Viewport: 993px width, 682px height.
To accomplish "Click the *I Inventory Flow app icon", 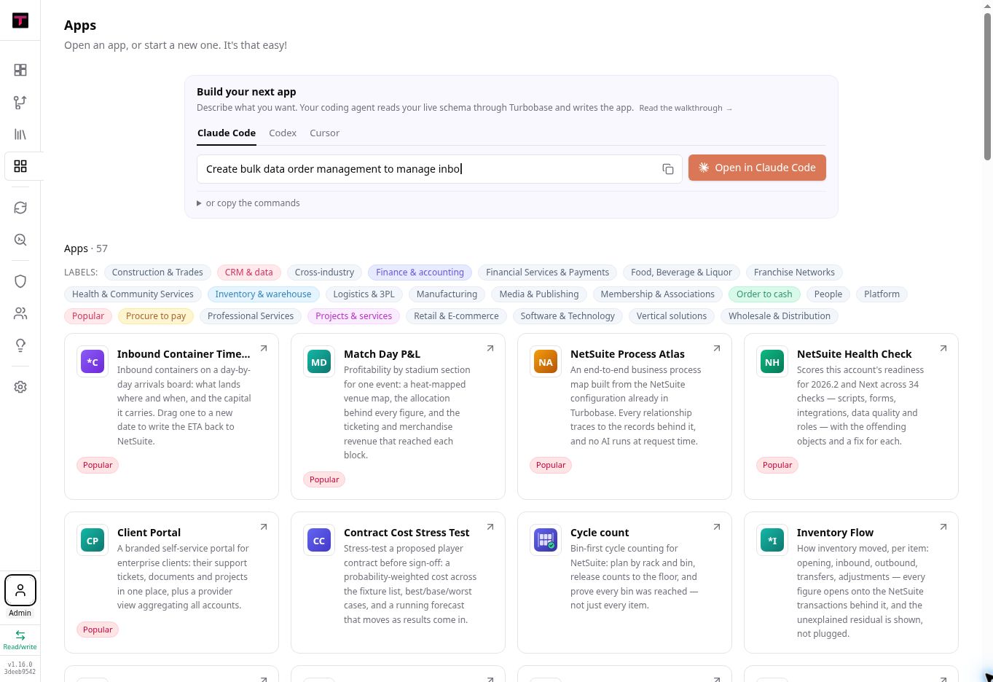I will tap(772, 540).
